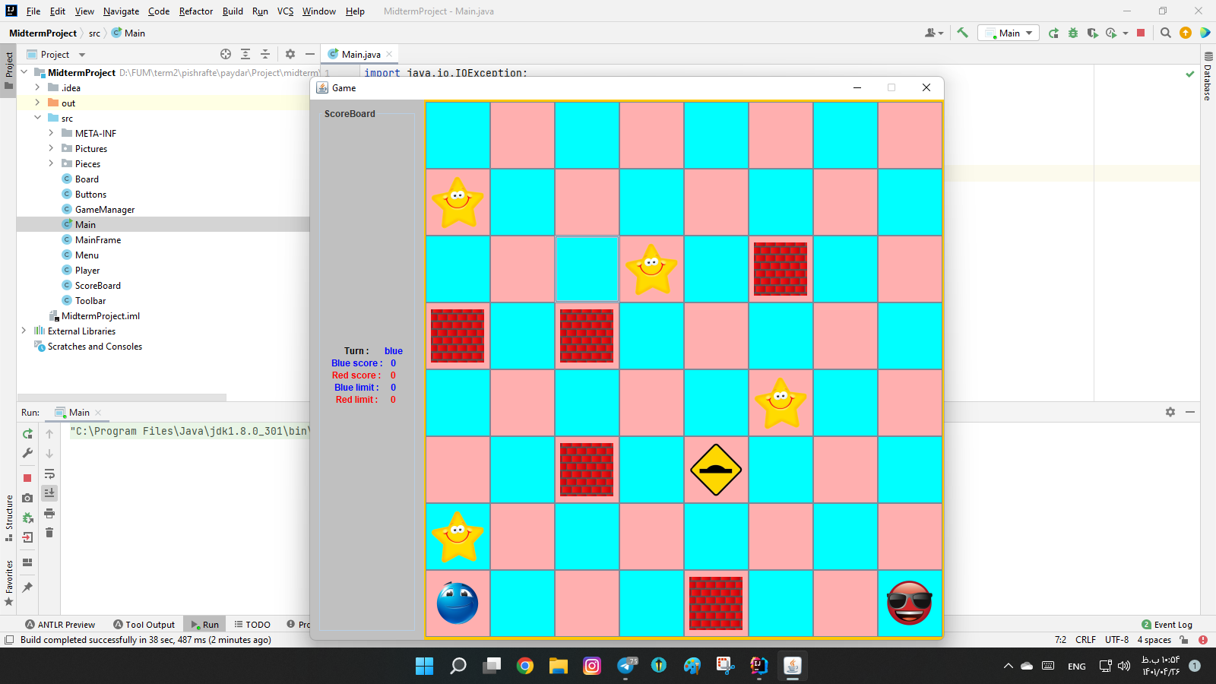Expand the Pictures folder
1216x684 pixels.
[51, 148]
